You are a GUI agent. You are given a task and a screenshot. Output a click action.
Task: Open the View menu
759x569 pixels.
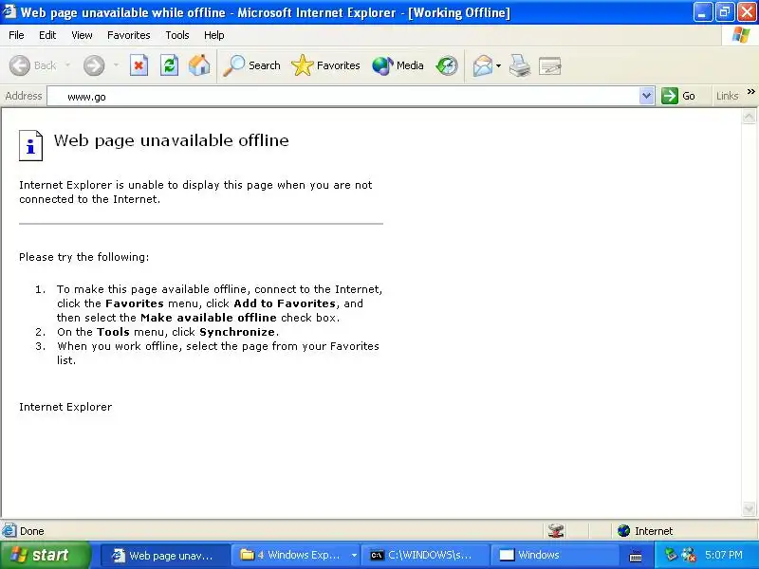(x=82, y=35)
